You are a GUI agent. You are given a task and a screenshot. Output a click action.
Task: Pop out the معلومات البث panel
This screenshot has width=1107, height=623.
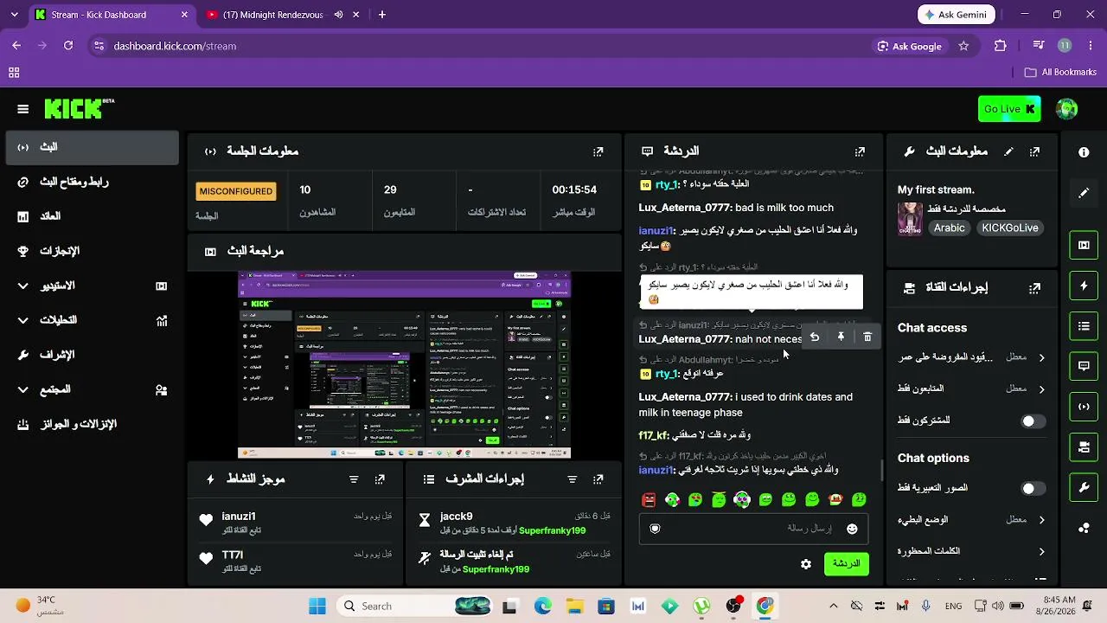point(1034,151)
